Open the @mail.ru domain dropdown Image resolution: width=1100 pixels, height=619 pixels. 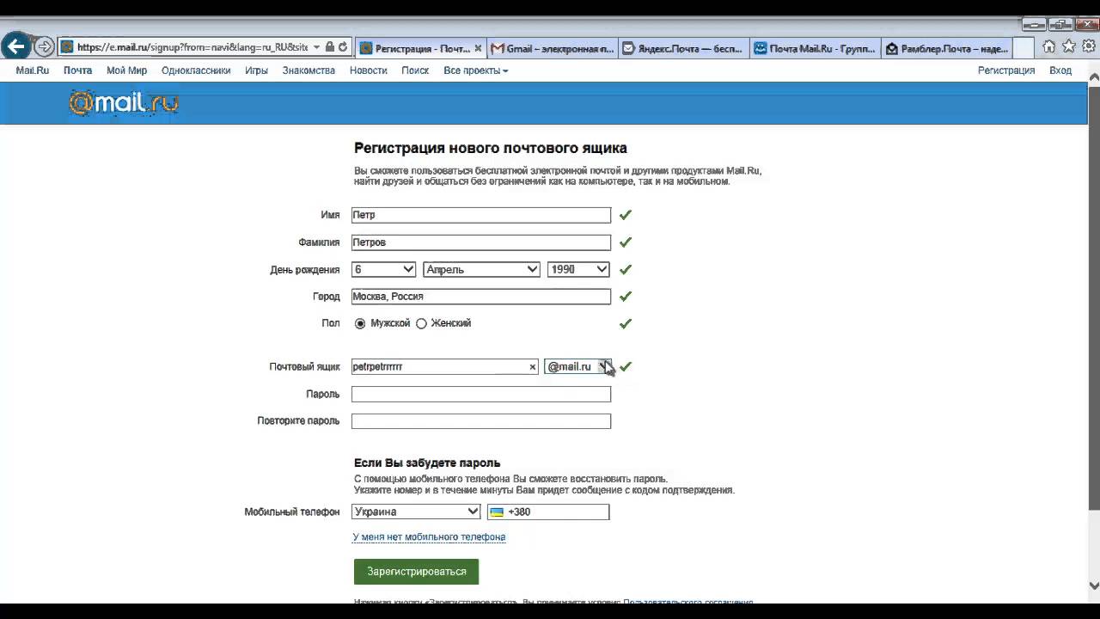click(577, 367)
